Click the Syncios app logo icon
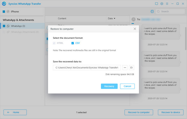The width and height of the screenshot is (187, 119). tap(4, 4)
